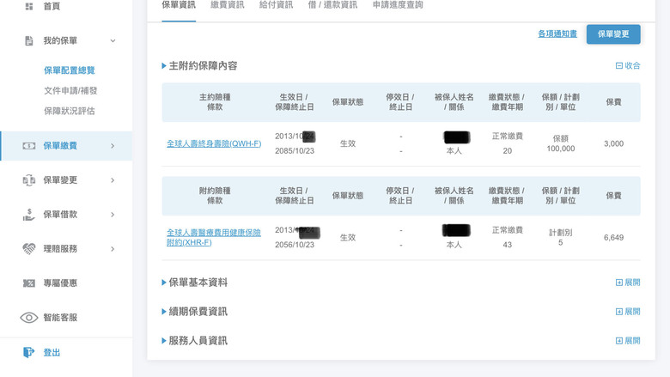Collapse 主附約保障內容 with the 收合 toggle
The image size is (670, 377).
click(x=628, y=66)
